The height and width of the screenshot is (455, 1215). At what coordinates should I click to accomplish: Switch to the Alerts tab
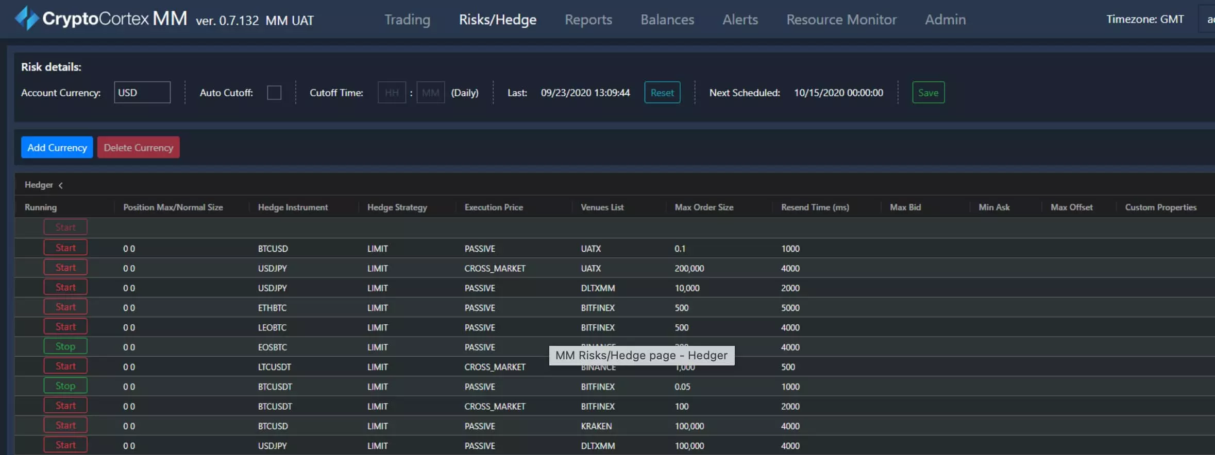point(740,20)
